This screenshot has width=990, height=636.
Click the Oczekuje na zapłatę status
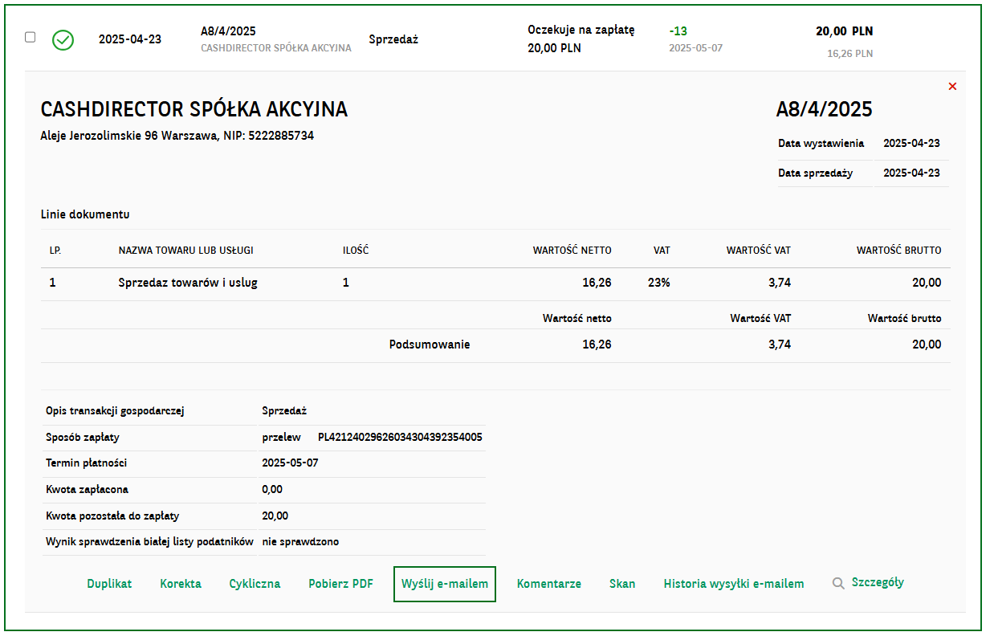click(x=581, y=31)
